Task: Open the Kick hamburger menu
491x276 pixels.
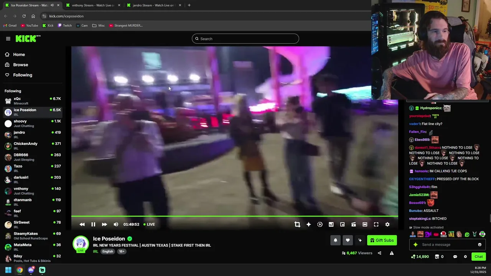Action: coord(8,39)
